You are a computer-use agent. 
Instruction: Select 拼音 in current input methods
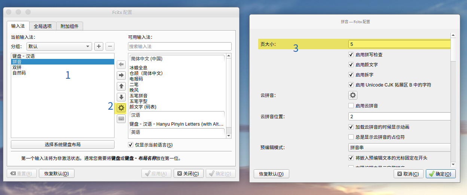click(x=62, y=62)
